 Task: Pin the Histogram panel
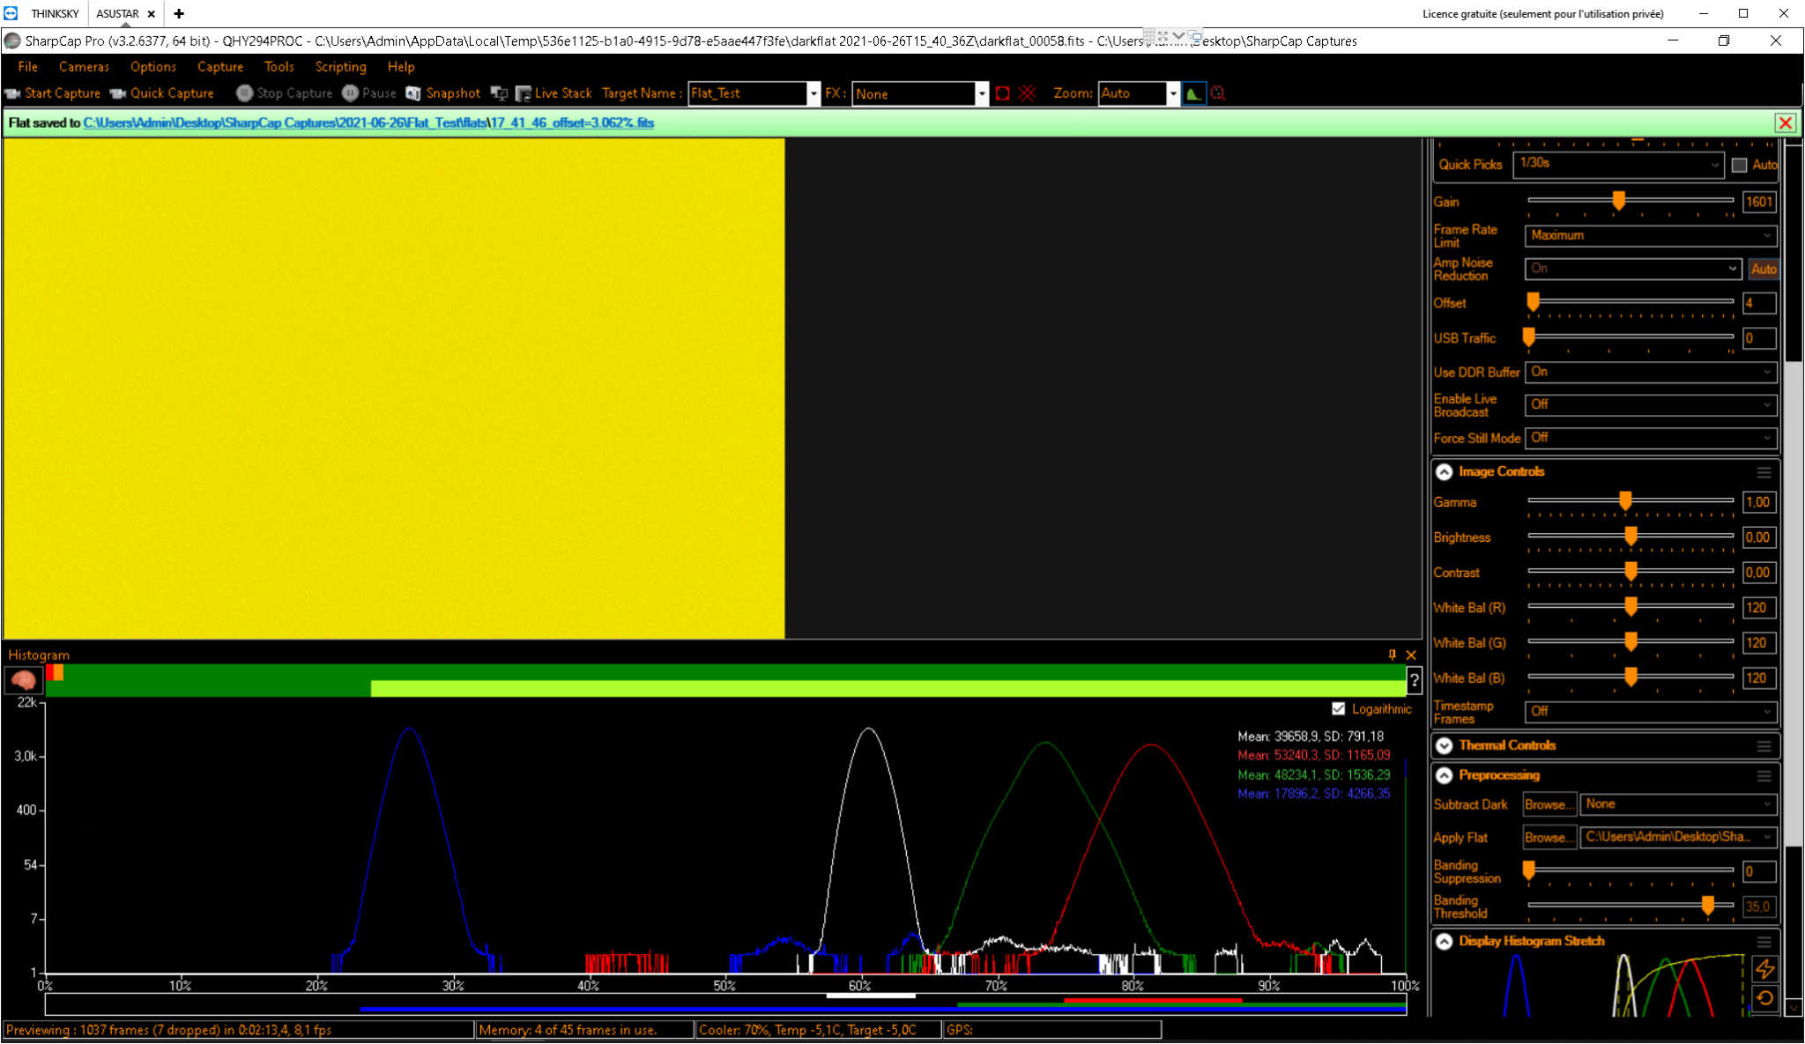click(x=1393, y=655)
